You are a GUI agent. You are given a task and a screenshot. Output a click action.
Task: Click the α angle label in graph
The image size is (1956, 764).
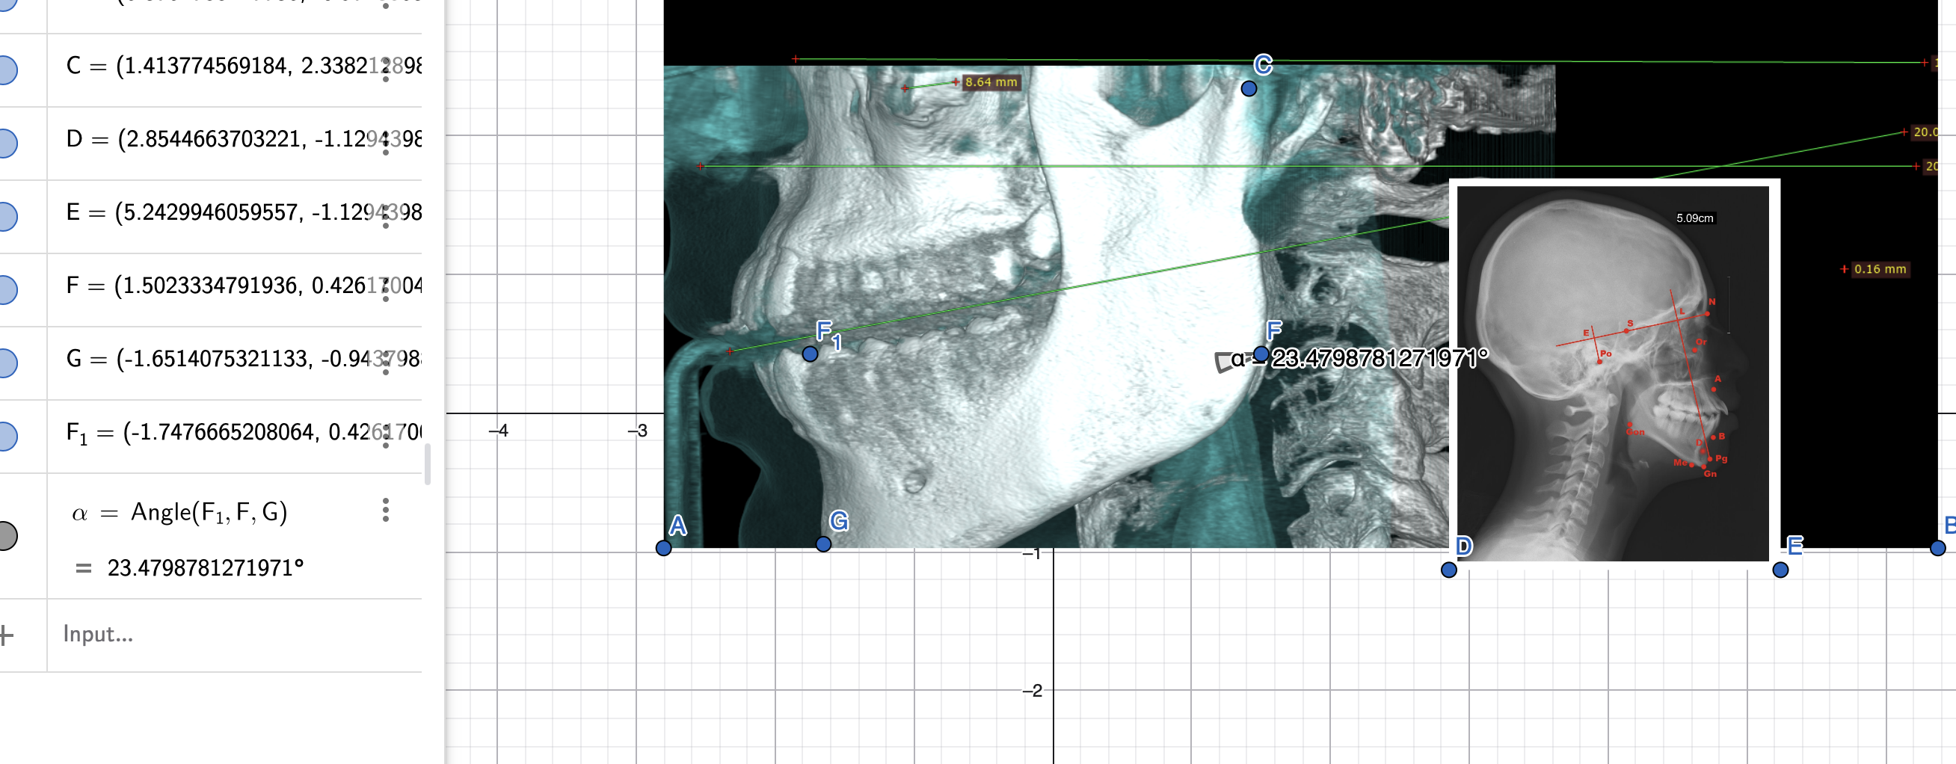click(x=1359, y=357)
